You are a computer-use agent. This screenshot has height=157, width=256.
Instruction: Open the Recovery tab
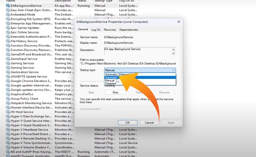[110, 30]
